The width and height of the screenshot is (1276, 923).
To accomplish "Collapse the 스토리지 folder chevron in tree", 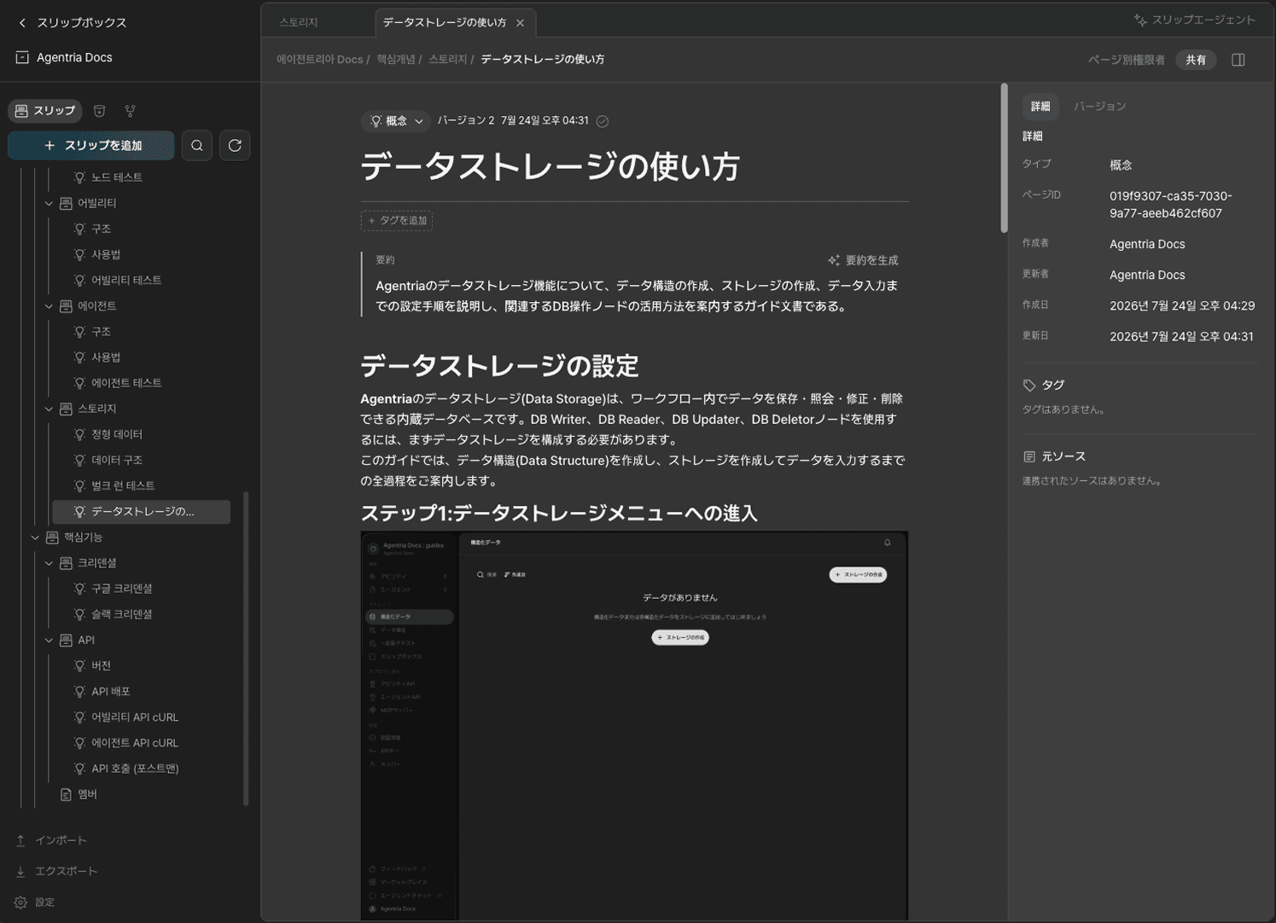I will pyautogui.click(x=49, y=409).
